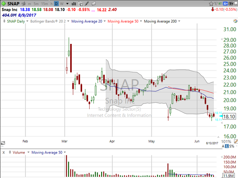
Task: Mark SNAP as favorite with star icon
Action: [211, 4]
